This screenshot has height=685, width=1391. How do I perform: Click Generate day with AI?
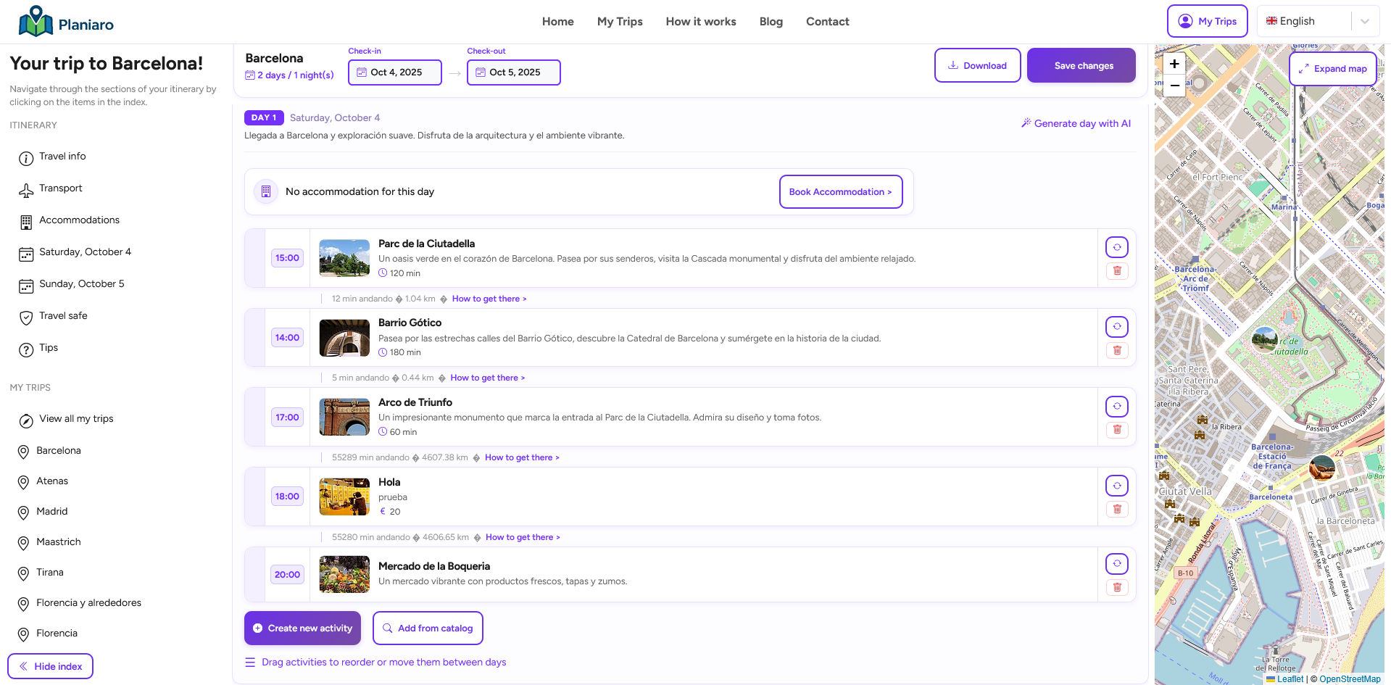[x=1076, y=123]
